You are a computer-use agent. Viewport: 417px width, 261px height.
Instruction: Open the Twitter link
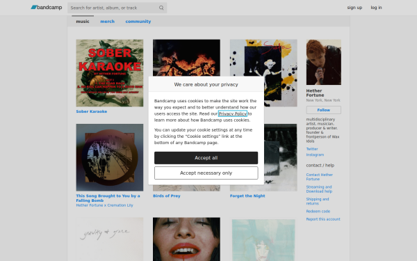pos(312,149)
